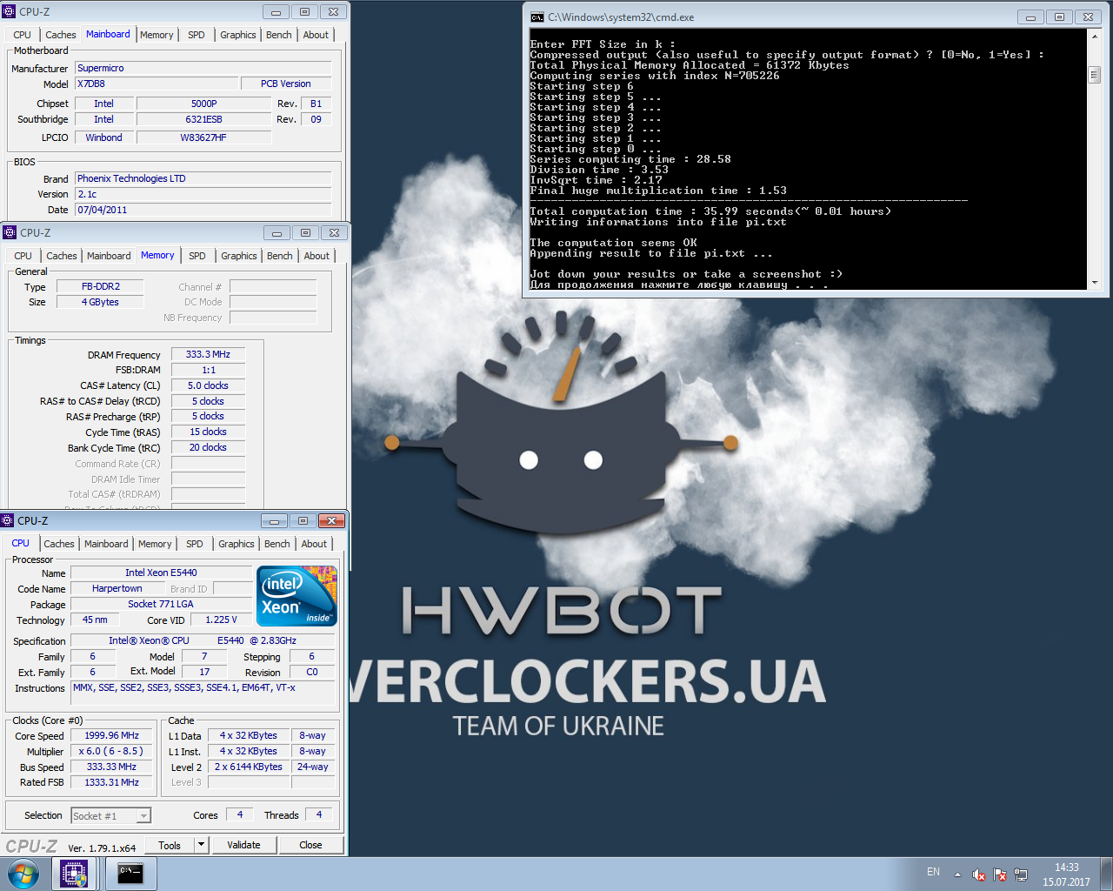
Task: Click the EN language indicator
Action: (933, 872)
